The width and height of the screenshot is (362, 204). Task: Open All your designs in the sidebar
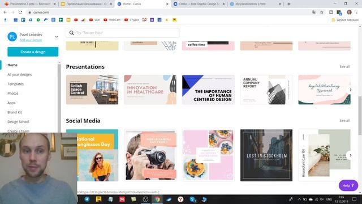[20, 74]
